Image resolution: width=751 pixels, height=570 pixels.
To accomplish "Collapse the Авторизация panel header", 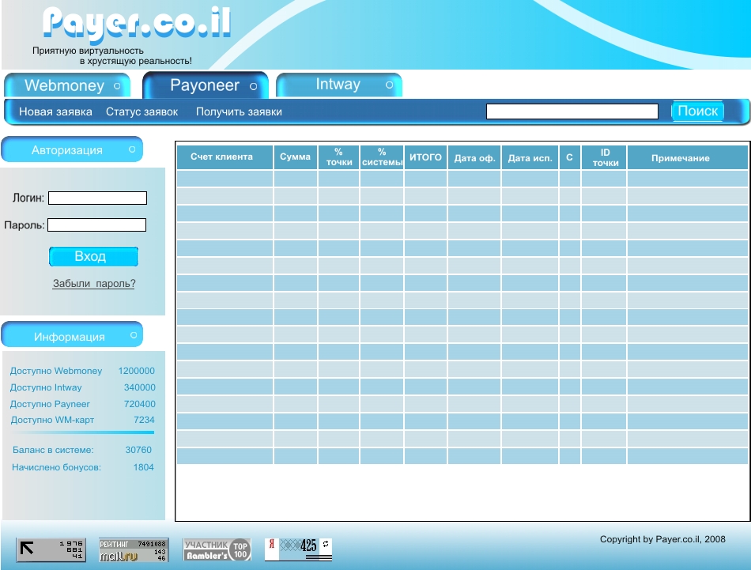I will point(72,149).
